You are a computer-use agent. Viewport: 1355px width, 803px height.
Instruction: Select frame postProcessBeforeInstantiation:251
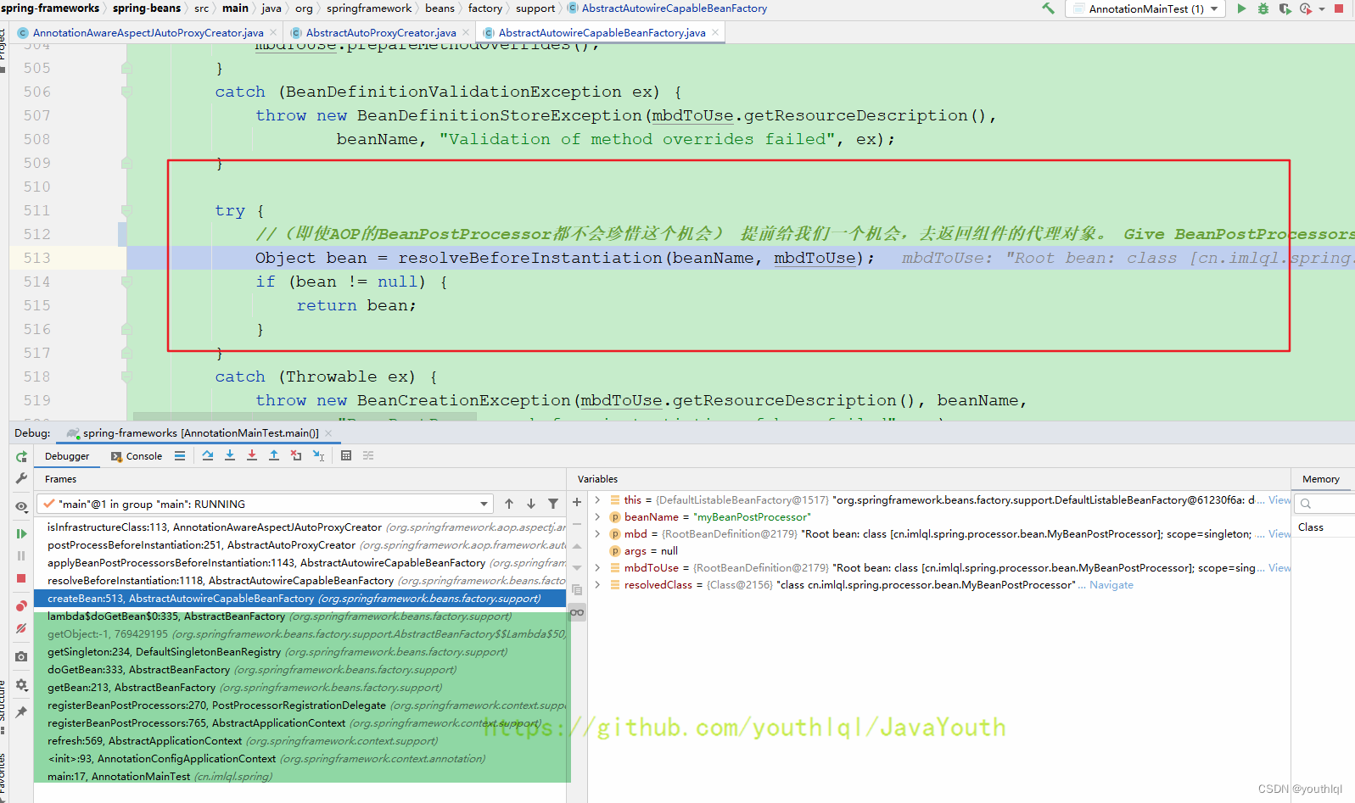pos(300,545)
